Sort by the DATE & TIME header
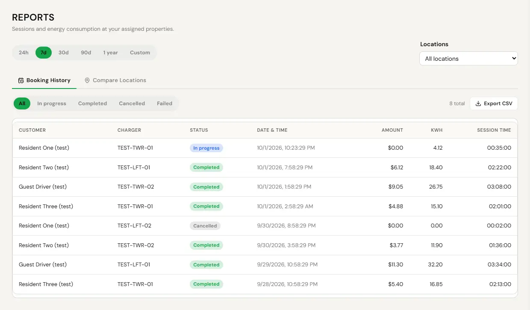Viewport: 530px width, 310px height. click(x=272, y=130)
